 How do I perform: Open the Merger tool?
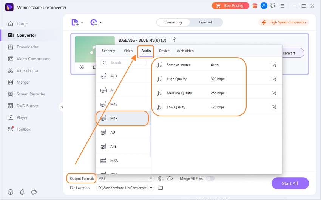[19, 82]
